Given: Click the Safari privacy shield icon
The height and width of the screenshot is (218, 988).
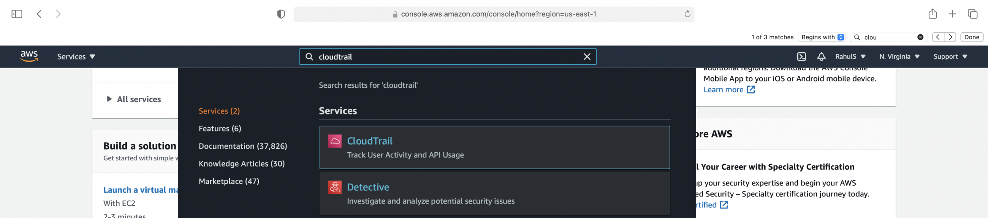Looking at the screenshot, I should (281, 14).
